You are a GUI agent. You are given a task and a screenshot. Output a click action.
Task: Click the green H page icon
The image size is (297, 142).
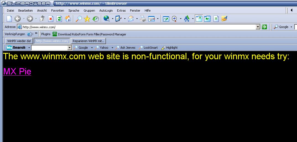click(216, 19)
